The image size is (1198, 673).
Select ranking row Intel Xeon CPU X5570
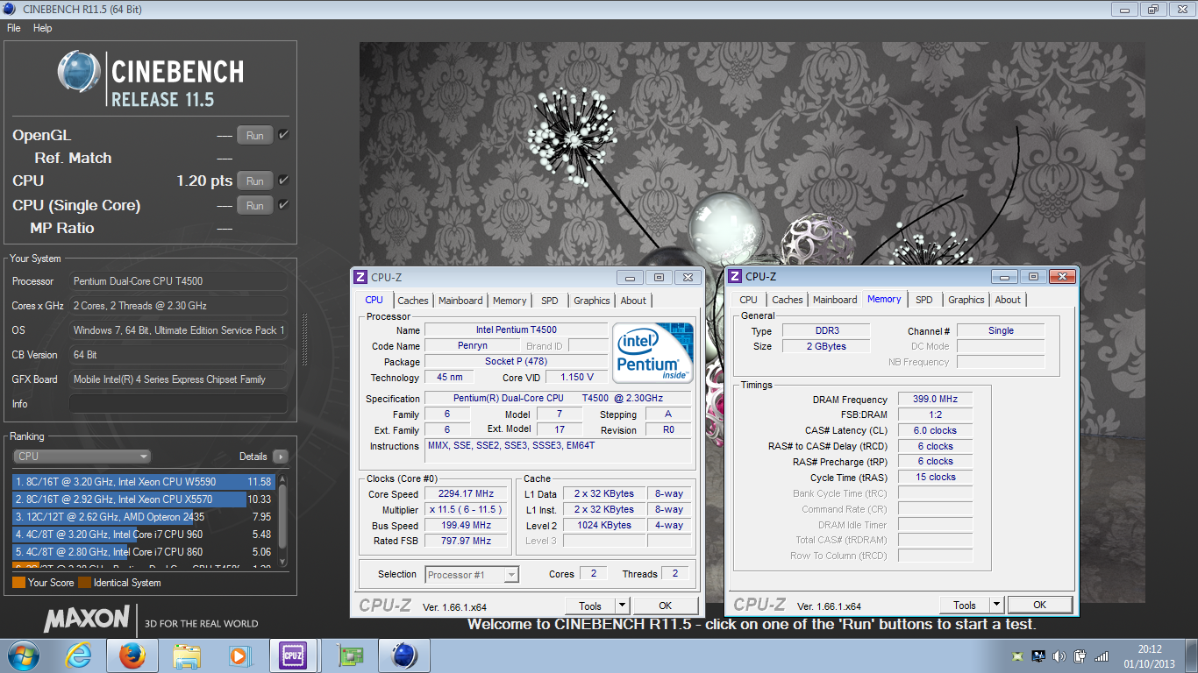tap(144, 499)
